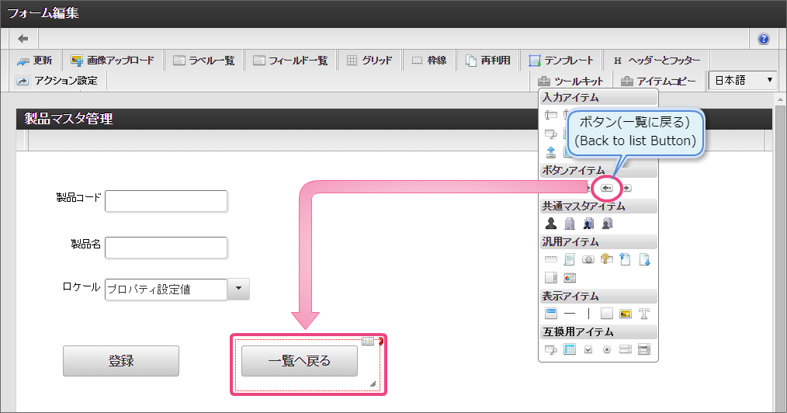Select the radio button compatibility item icon
The height and width of the screenshot is (413, 787).
(607, 349)
